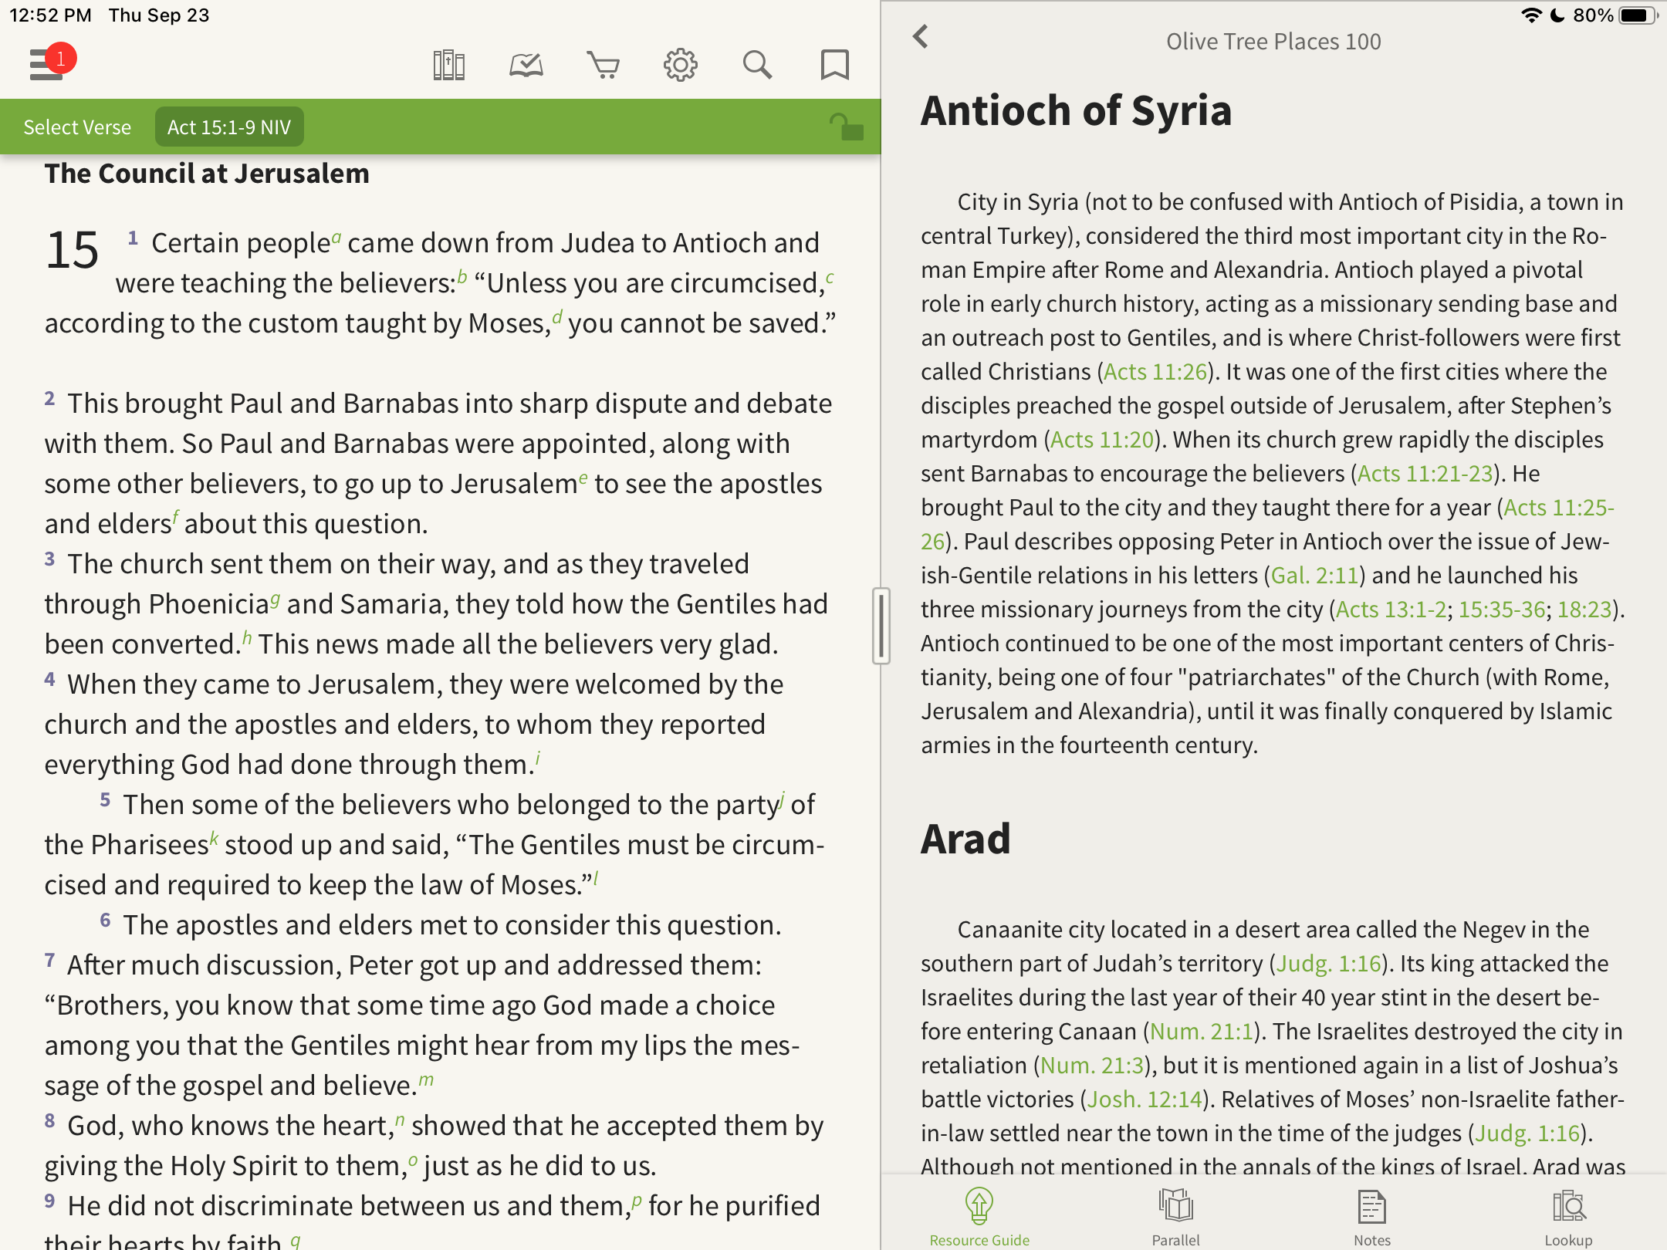Click Select Verse button
1667x1250 pixels.
pos(77,127)
